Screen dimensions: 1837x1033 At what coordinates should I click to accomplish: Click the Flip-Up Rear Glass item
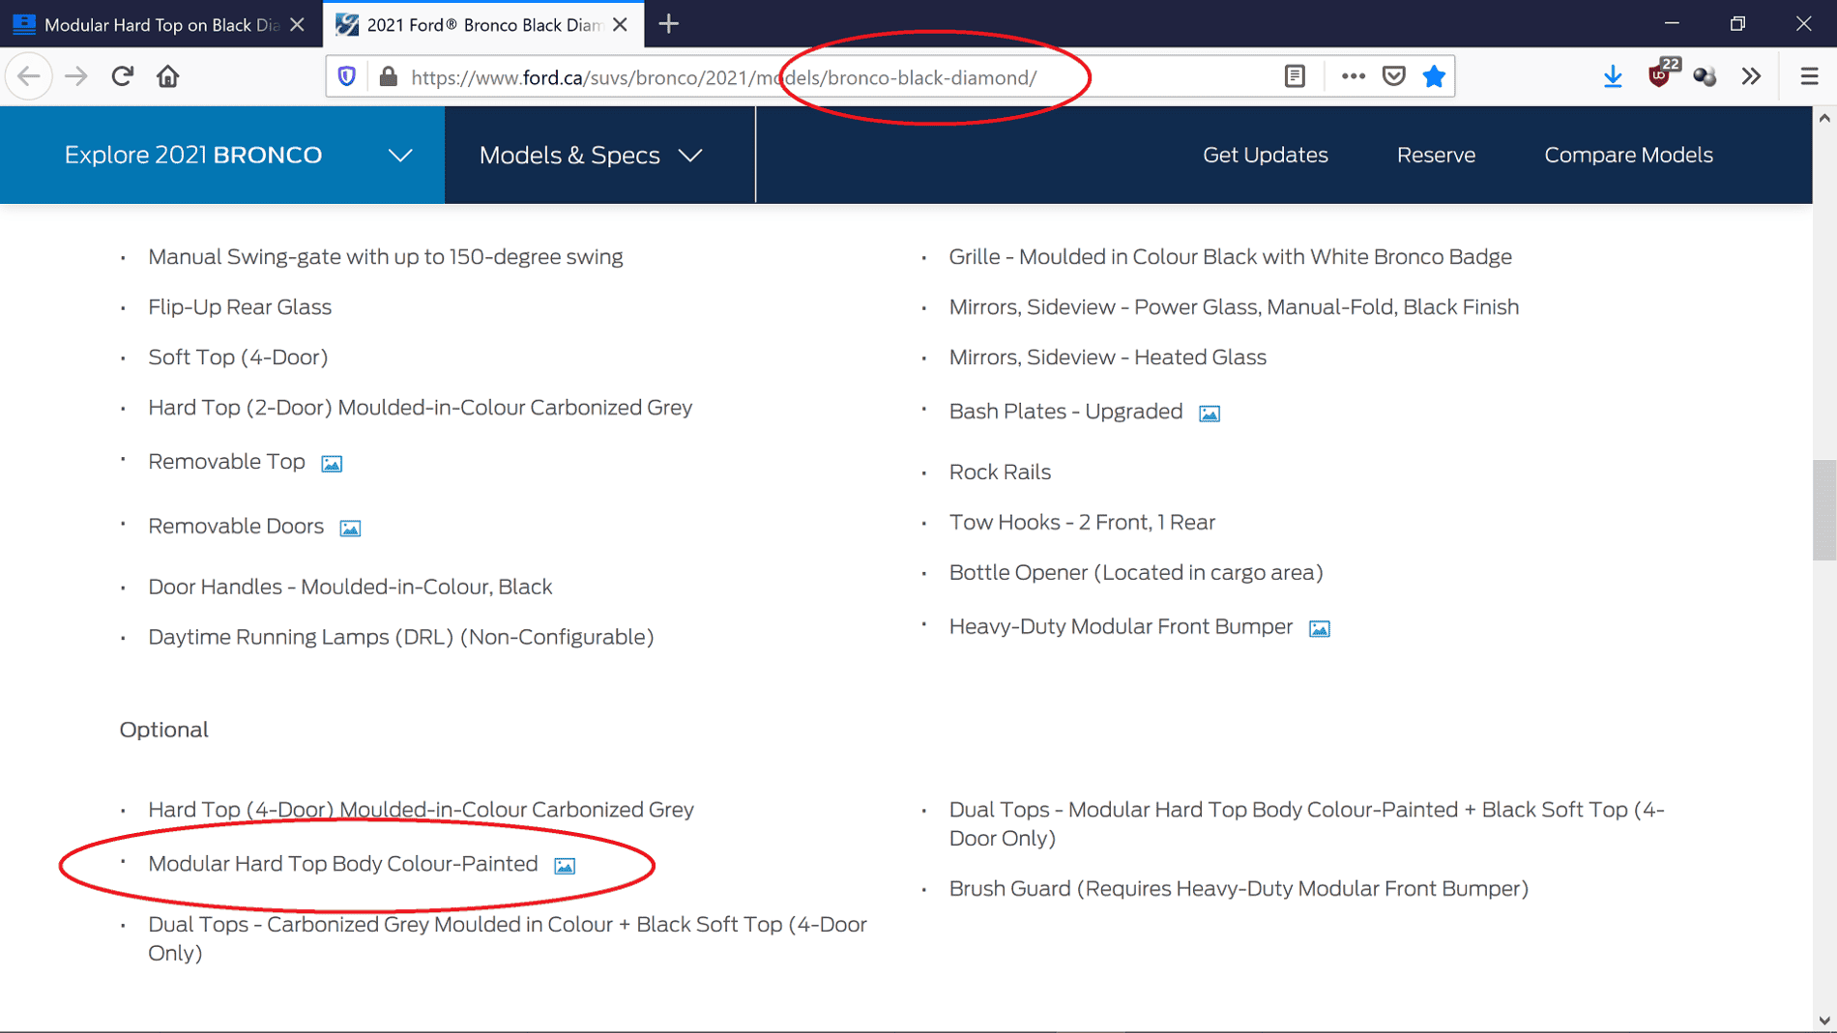240,307
